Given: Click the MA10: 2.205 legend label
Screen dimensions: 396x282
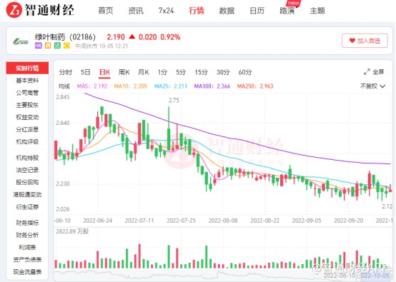Looking at the screenshot, I should [x=130, y=86].
